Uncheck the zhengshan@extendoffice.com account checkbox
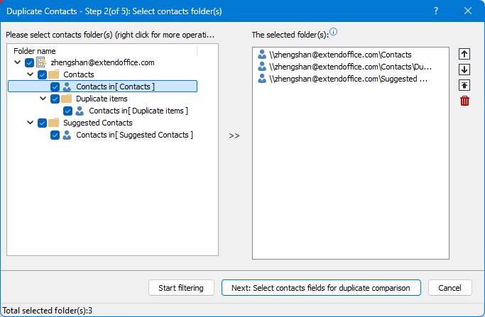 29,62
